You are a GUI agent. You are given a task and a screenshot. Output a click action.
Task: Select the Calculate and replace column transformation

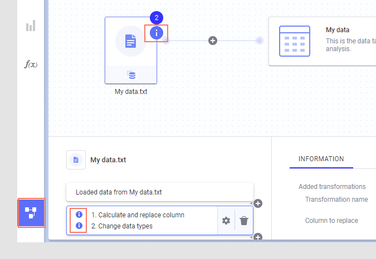pos(138,215)
